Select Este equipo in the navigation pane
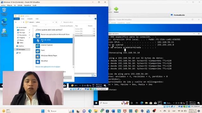This screenshot has width=202, height=113. [22, 50]
